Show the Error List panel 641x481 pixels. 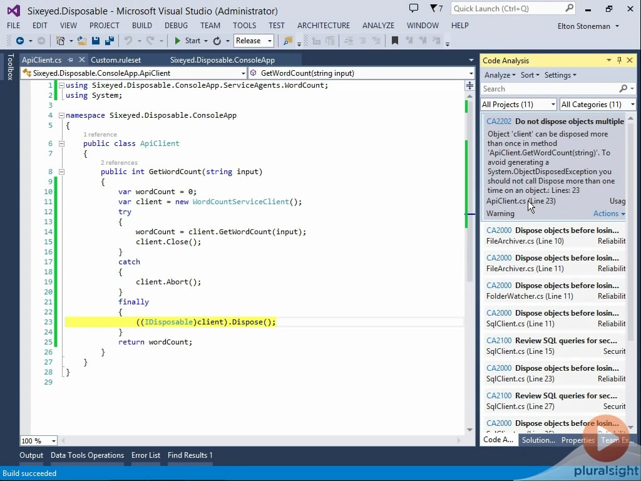146,455
